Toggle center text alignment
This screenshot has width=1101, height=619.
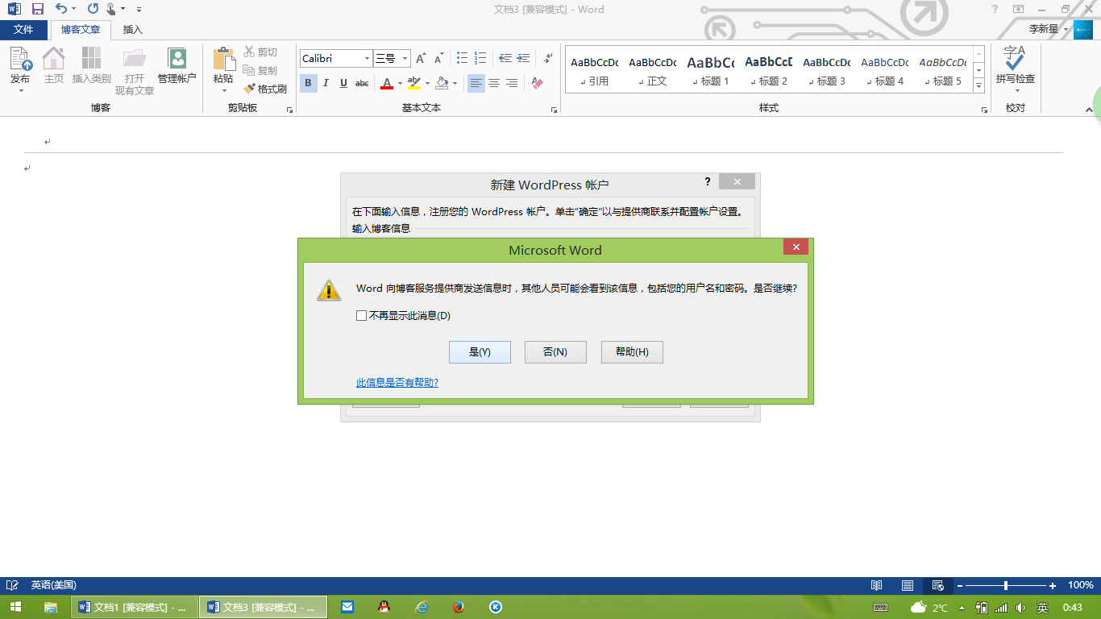494,83
